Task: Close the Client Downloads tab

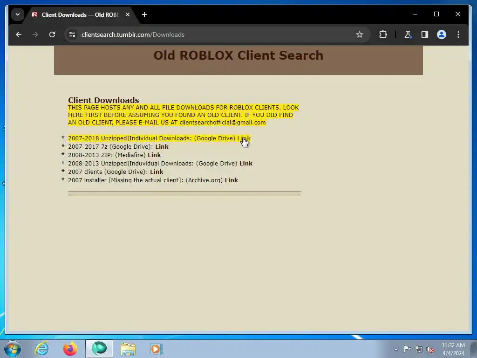Action: (x=128, y=14)
